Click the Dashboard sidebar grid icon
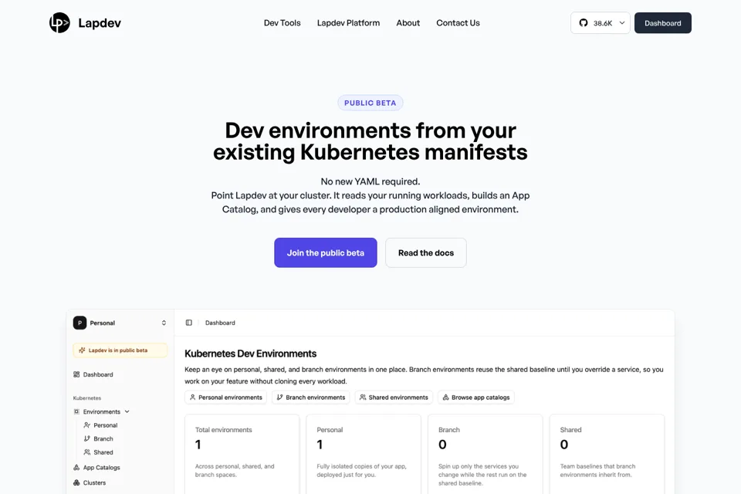 pyautogui.click(x=76, y=374)
